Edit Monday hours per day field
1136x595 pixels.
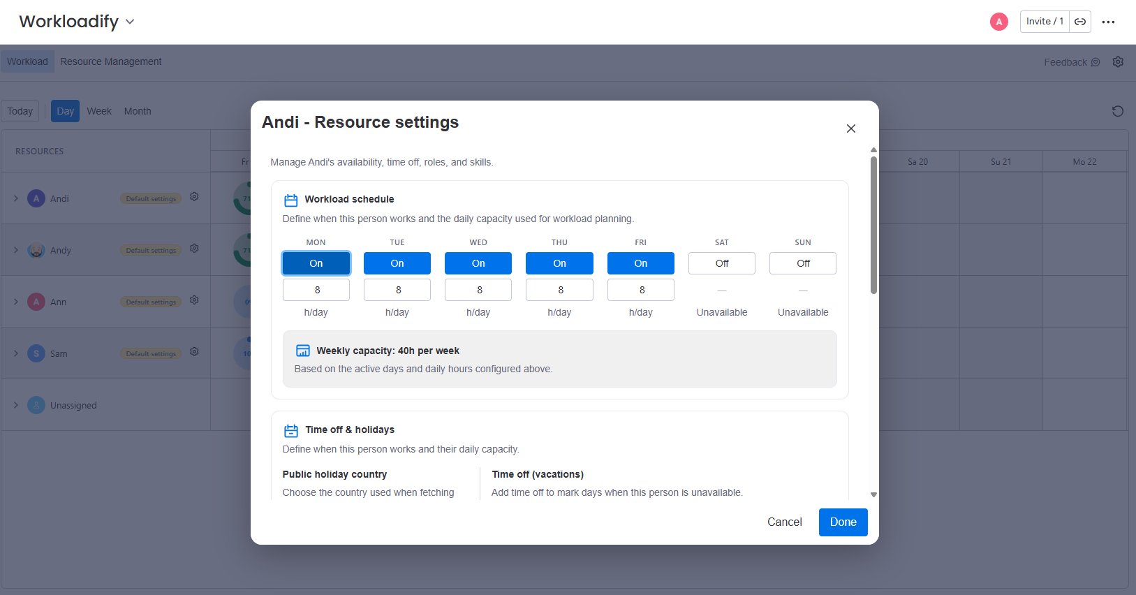pyautogui.click(x=316, y=290)
